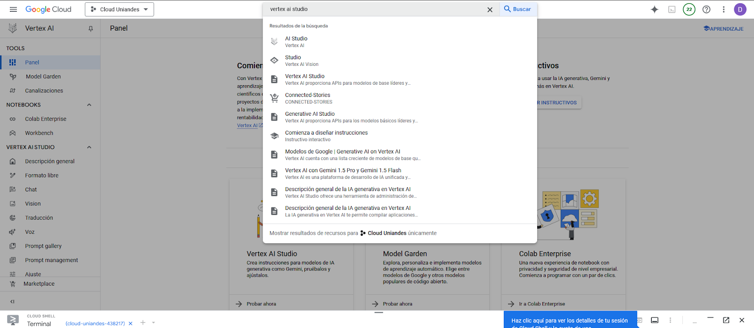Open the Cloud Uniandes project selector
This screenshot has width=754, height=328.
click(x=119, y=9)
